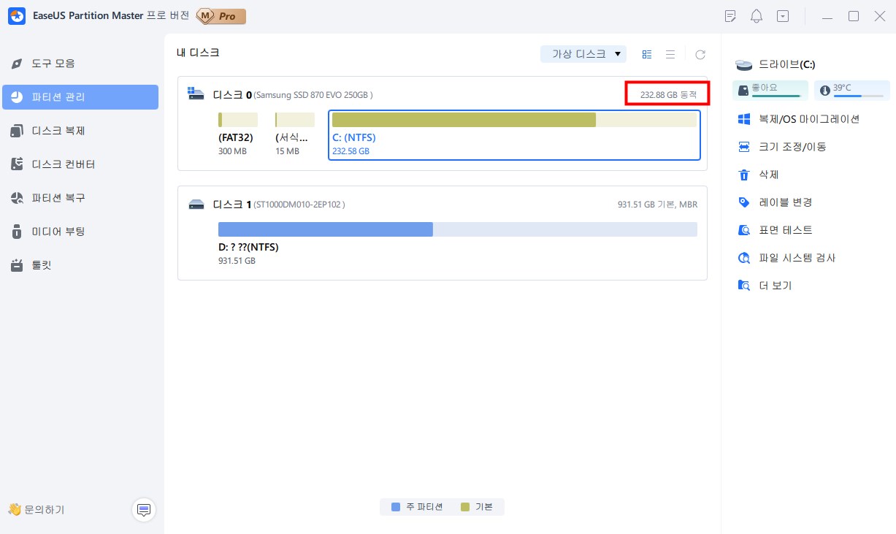Click the 디스크 1 disk icon

pyautogui.click(x=196, y=205)
